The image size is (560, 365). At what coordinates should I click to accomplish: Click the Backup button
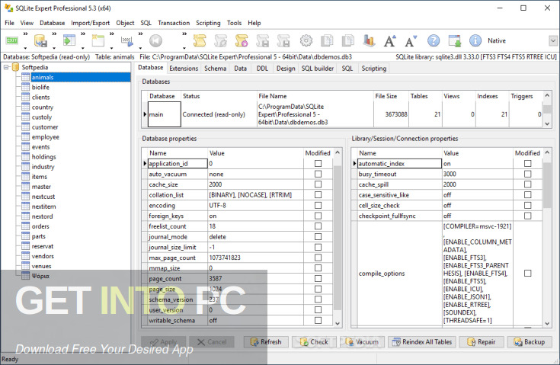click(x=530, y=342)
